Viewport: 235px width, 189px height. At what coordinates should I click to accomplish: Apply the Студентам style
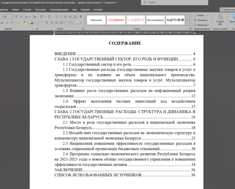116,20
